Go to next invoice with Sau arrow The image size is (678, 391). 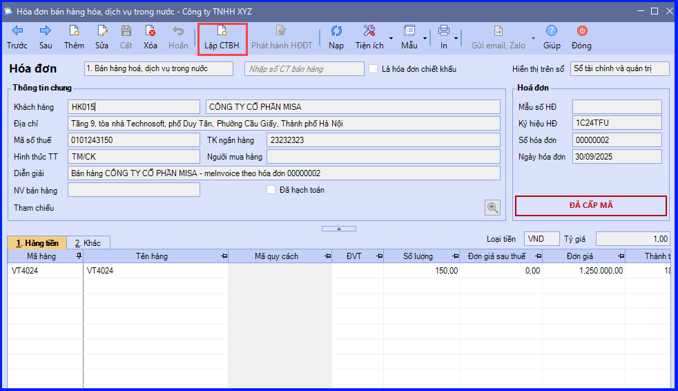coord(46,37)
